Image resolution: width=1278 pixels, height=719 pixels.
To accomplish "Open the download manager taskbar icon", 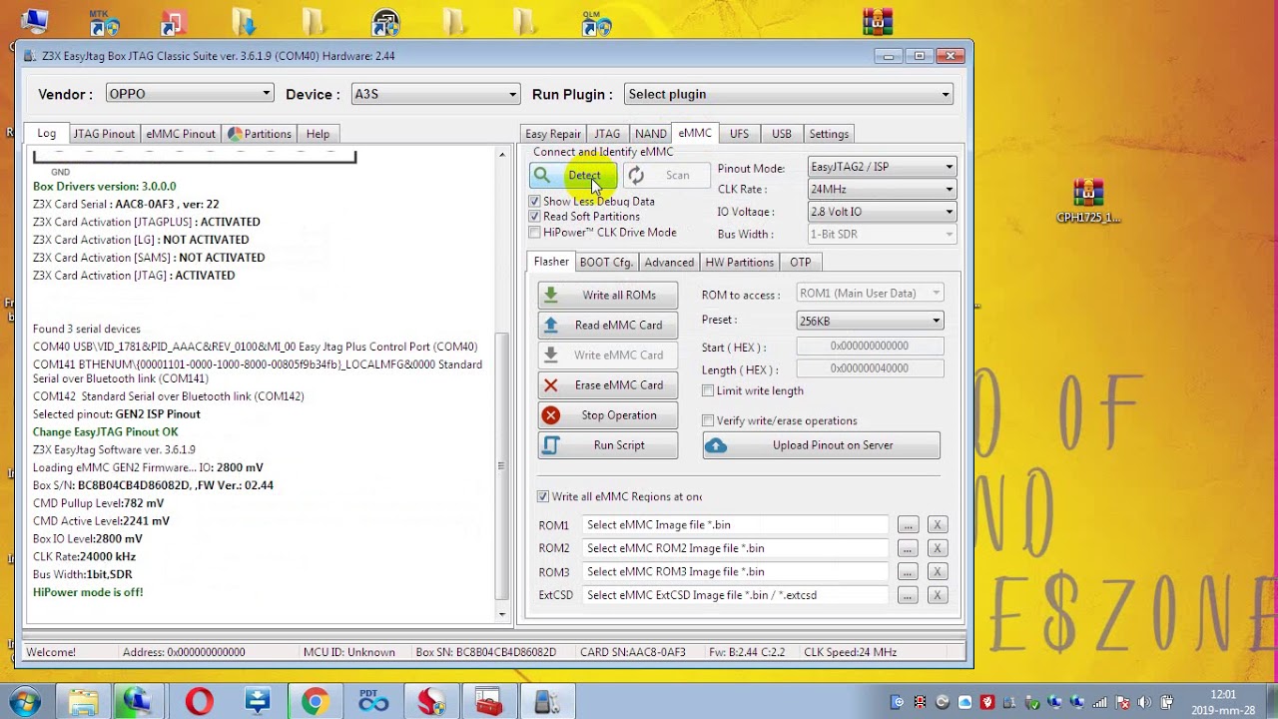I will pyautogui.click(x=257, y=702).
